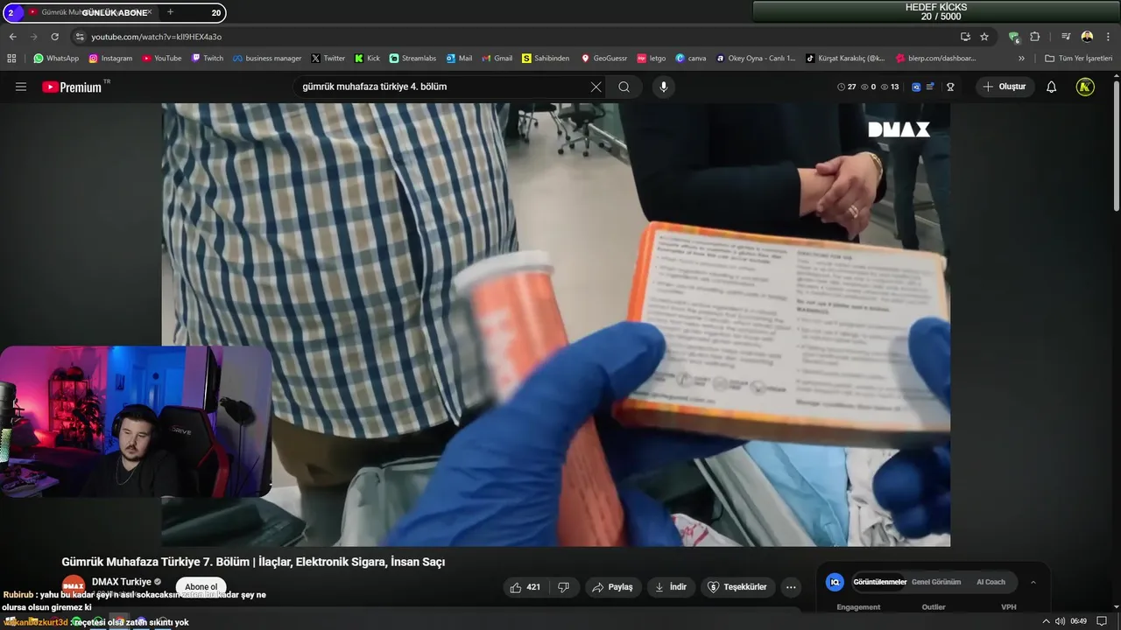Viewport: 1121px width, 630px height.
Task: Click vidIQ stats counter 27 clock
Action: (846, 87)
